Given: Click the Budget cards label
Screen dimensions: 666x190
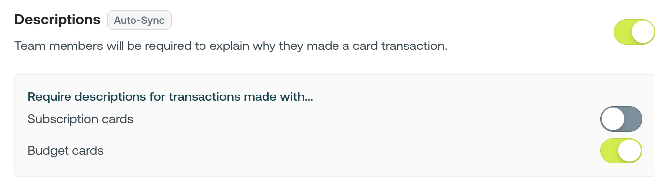Looking at the screenshot, I should coord(66,151).
